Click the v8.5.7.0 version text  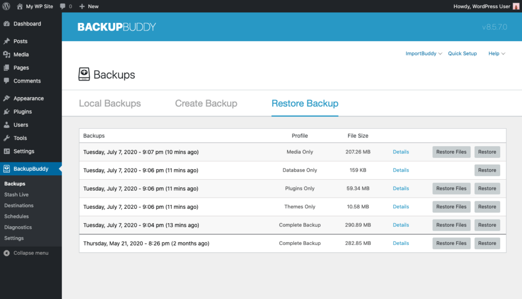click(x=494, y=28)
